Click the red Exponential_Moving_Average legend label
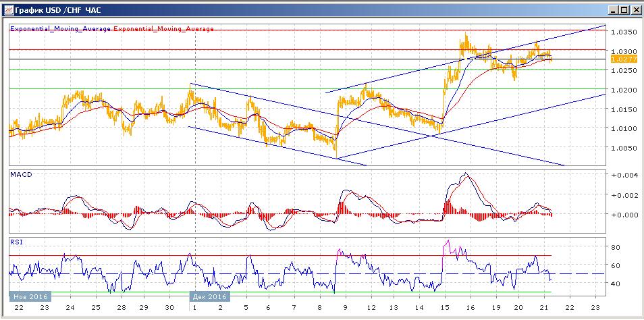 tap(164, 29)
